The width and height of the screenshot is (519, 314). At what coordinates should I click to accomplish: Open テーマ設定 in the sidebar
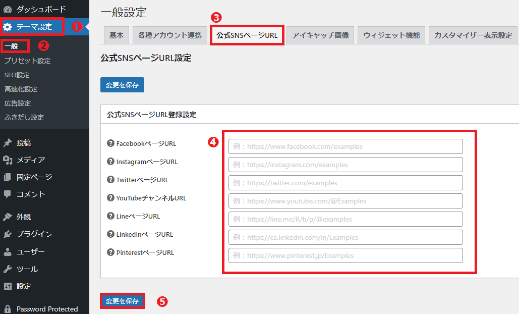(33, 27)
